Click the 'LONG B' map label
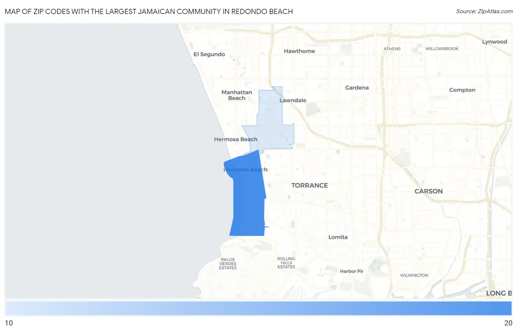 tap(499, 293)
